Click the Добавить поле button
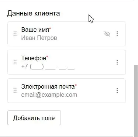Image resolution: width=138 pixels, height=137 pixels. [x=34, y=118]
